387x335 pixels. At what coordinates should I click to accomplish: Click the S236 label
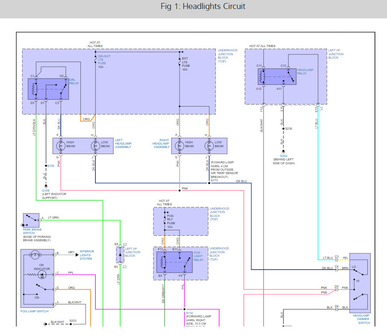click(x=289, y=129)
